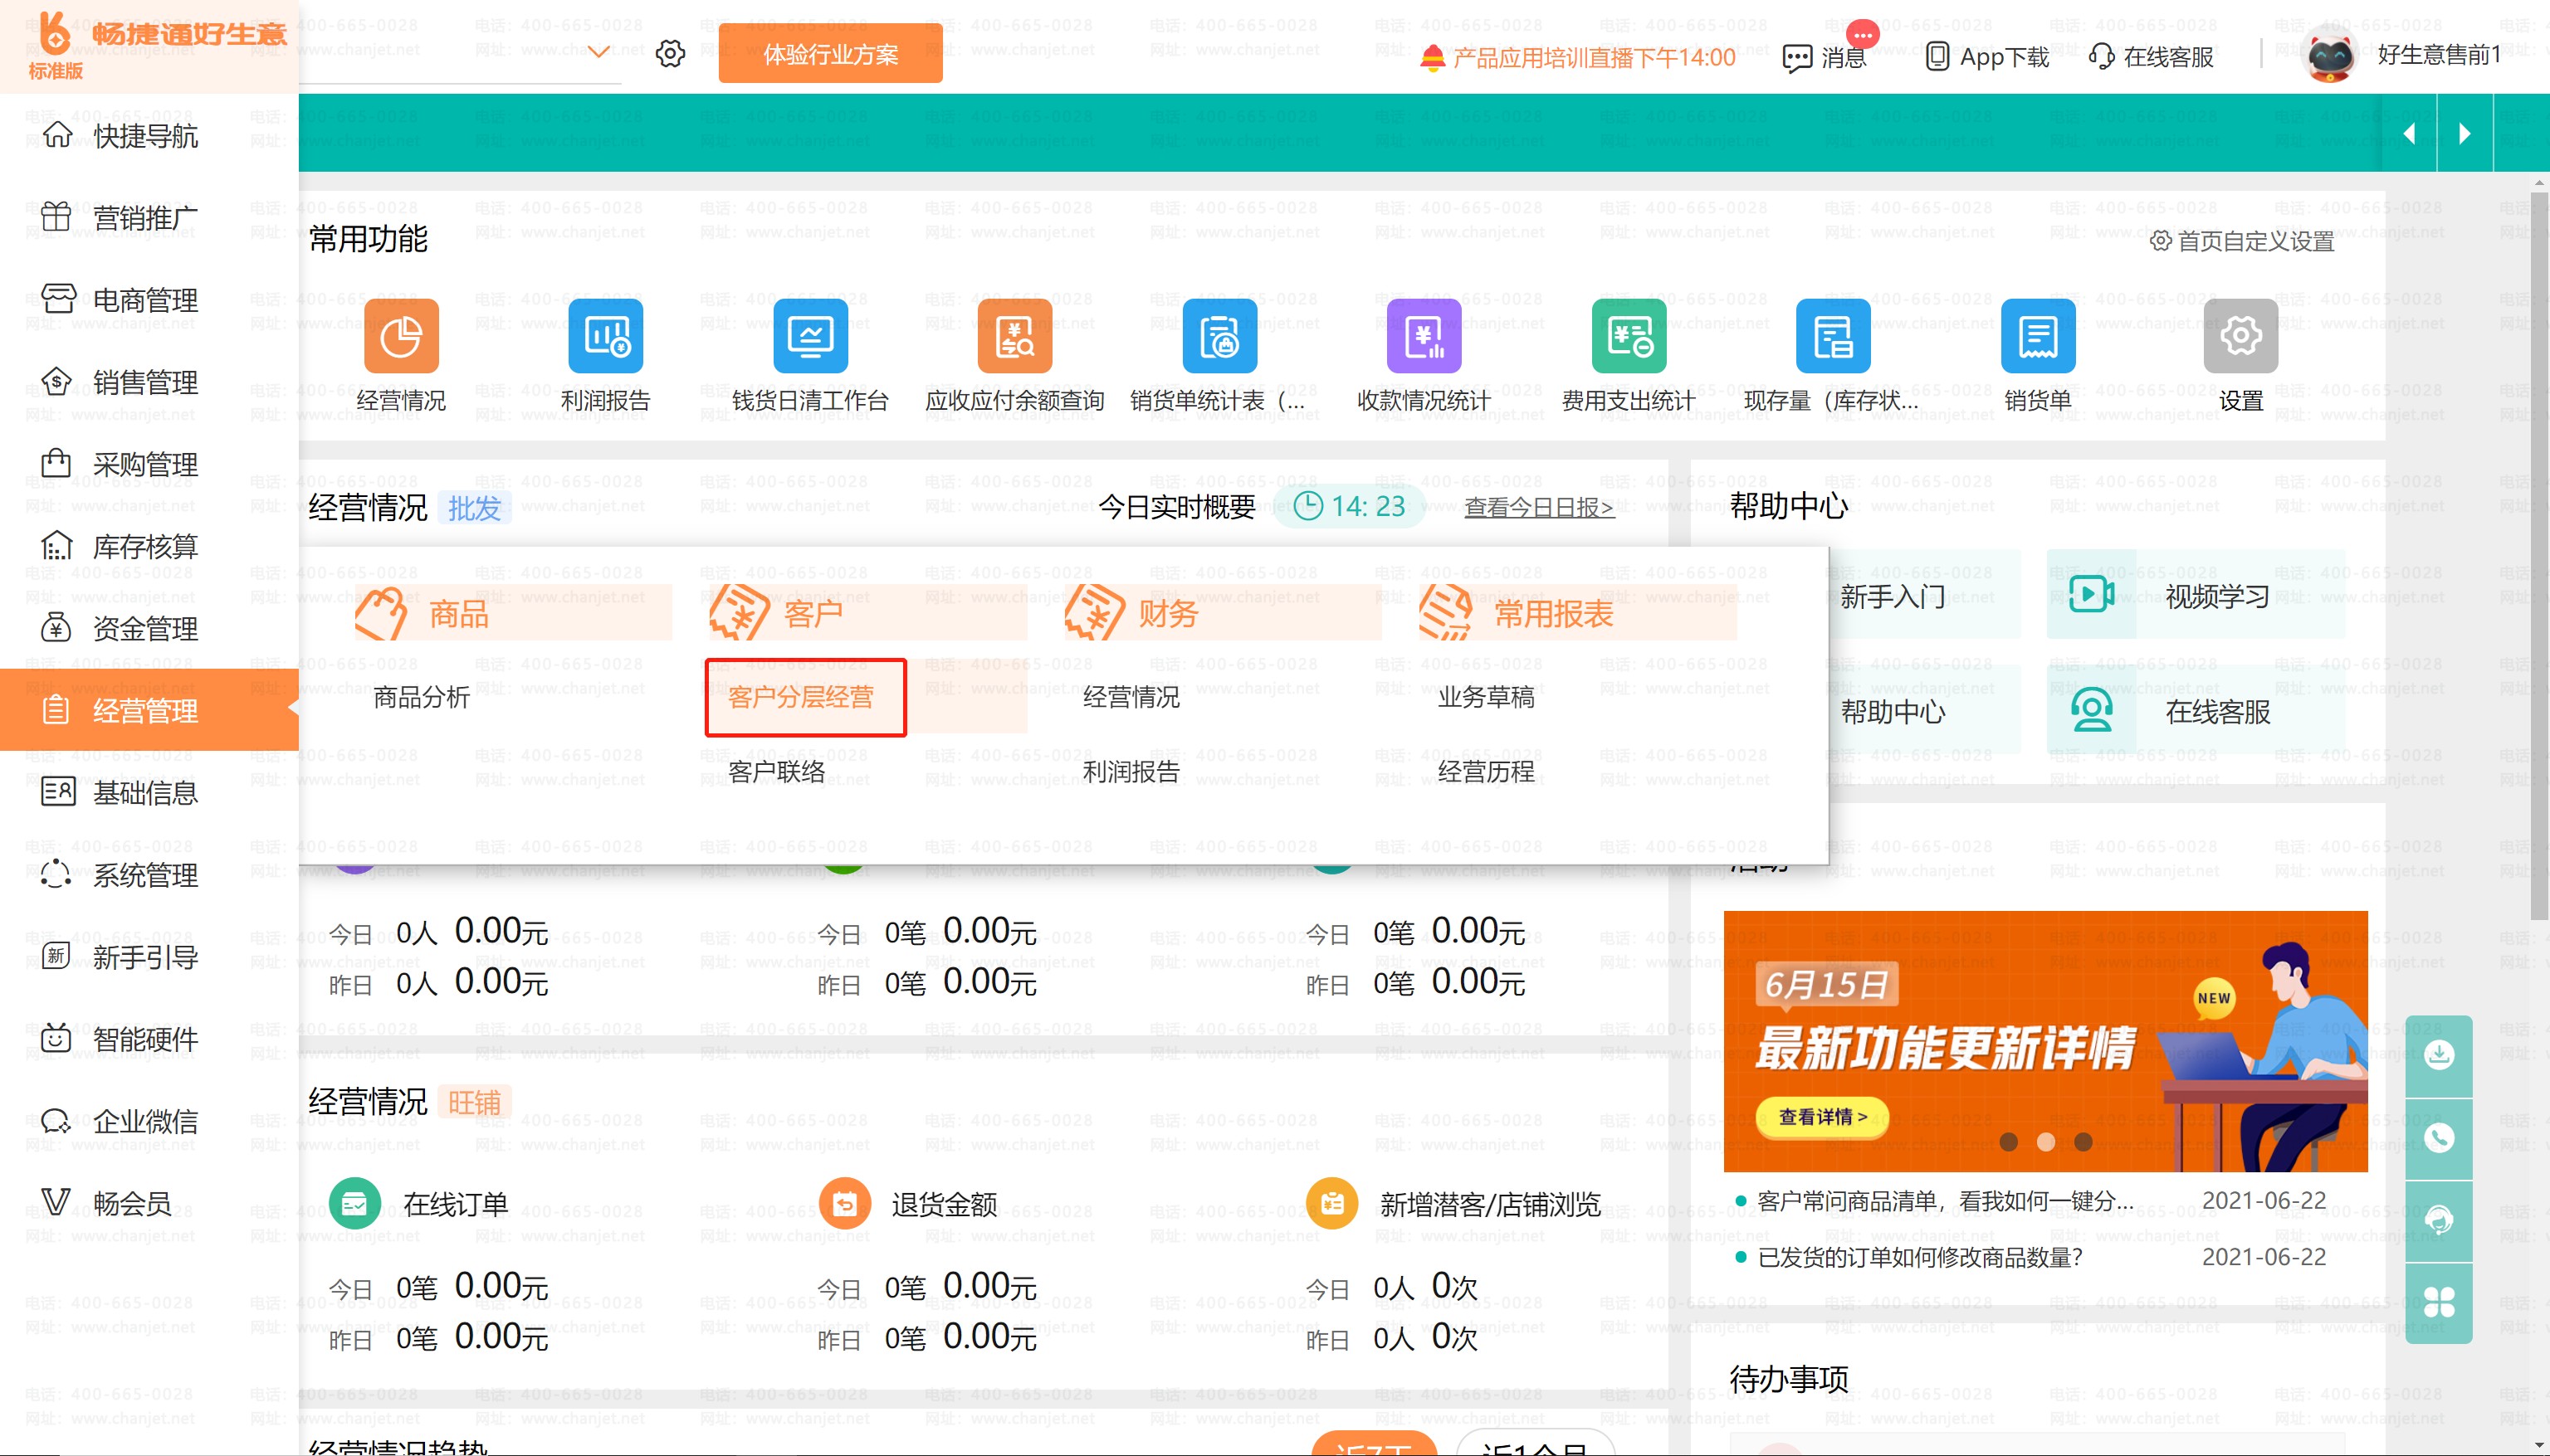
Task: Expand the top header dropdown chevron
Action: tap(598, 52)
